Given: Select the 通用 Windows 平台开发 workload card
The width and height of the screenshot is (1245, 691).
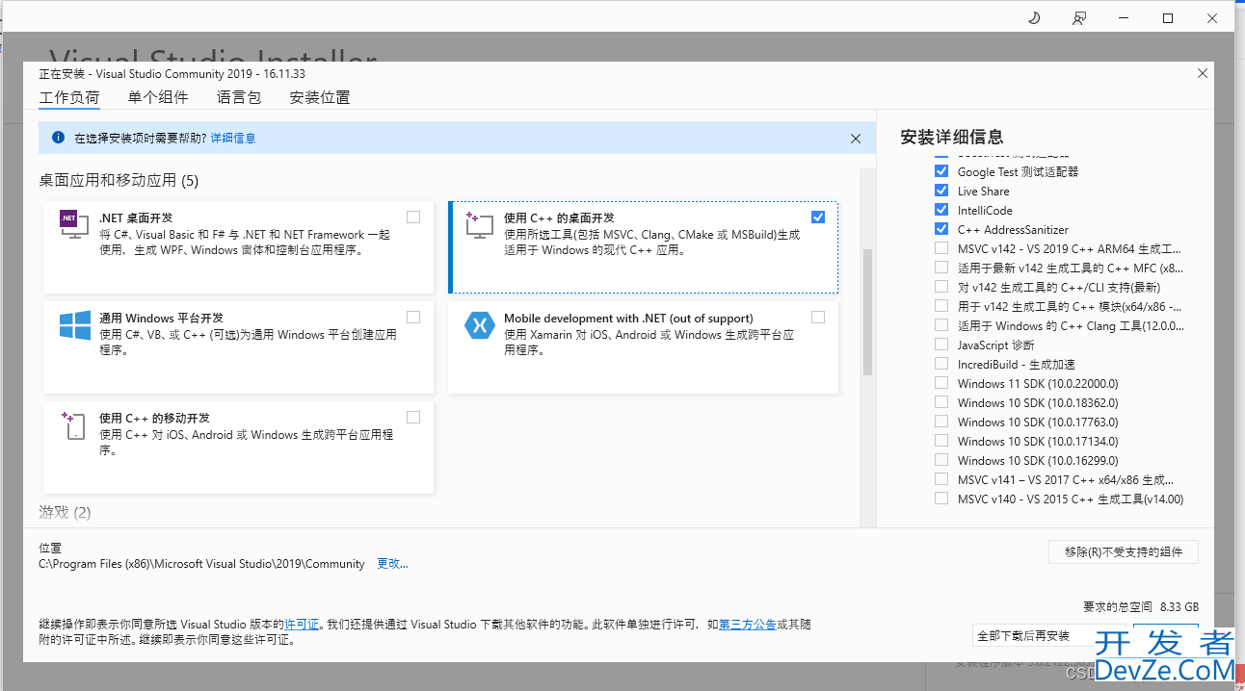Looking at the screenshot, I should point(238,347).
